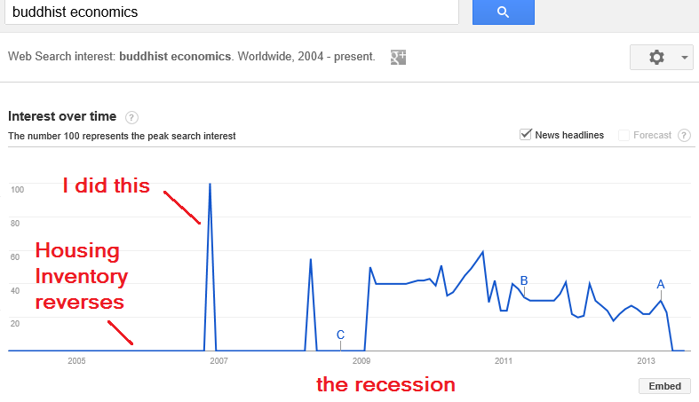This screenshot has width=699, height=402.
Task: Uncheck the News headlines checkbox
Action: [x=526, y=135]
